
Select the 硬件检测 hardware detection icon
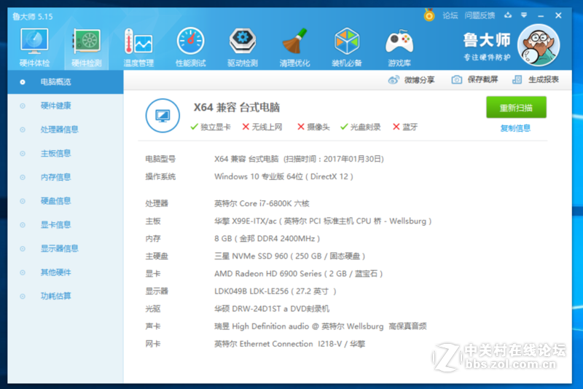click(x=86, y=47)
